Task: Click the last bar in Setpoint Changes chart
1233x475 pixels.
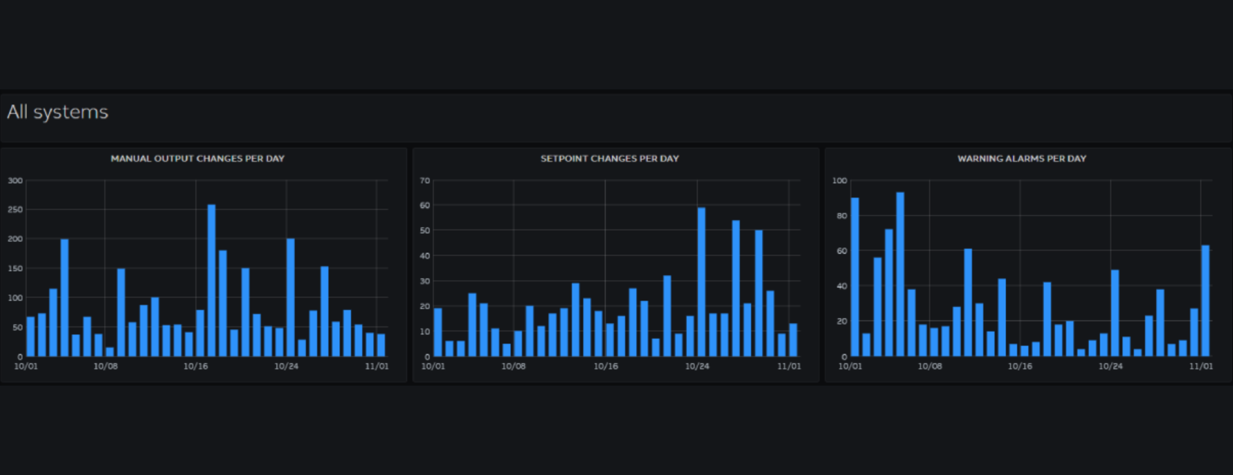Action: [x=793, y=340]
